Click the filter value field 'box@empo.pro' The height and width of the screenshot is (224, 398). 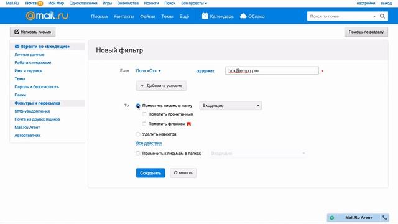[x=272, y=70]
